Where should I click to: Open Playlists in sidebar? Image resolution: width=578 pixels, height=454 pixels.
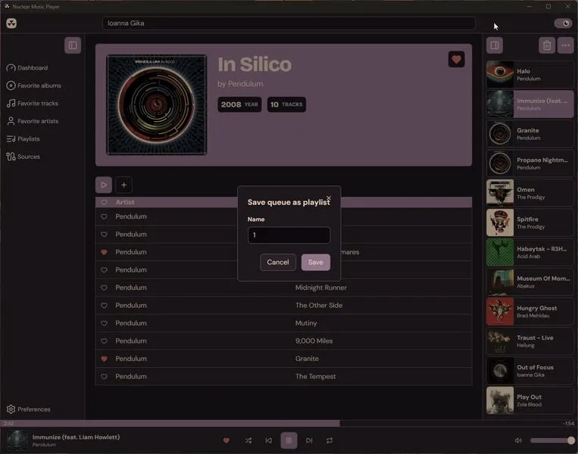coord(23,138)
